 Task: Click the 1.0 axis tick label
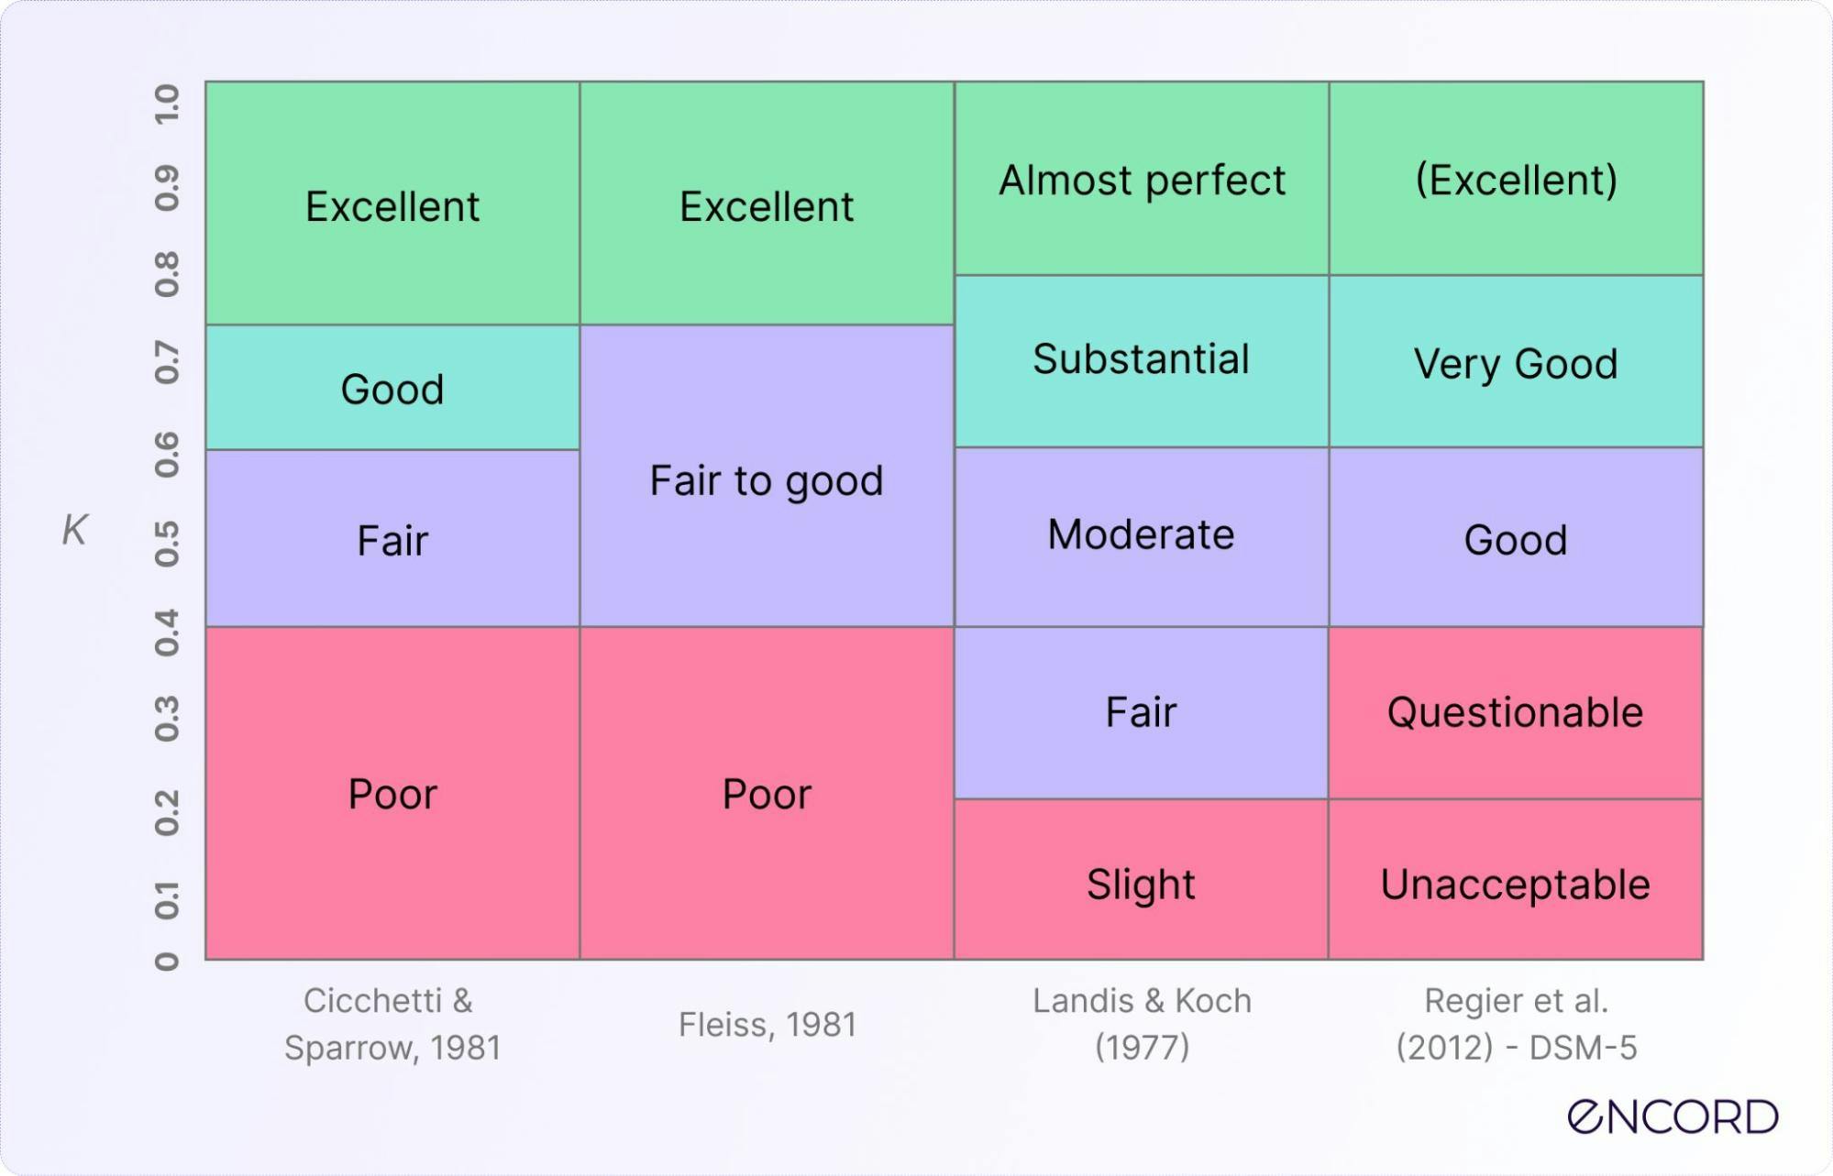pyautogui.click(x=167, y=104)
